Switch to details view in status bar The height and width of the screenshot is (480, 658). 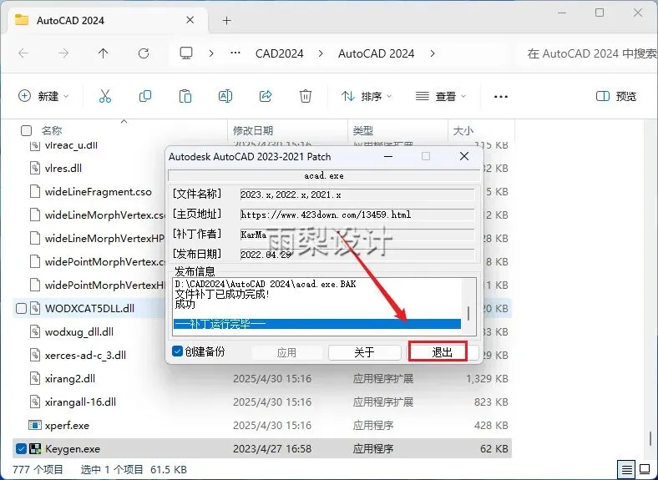[627, 469]
